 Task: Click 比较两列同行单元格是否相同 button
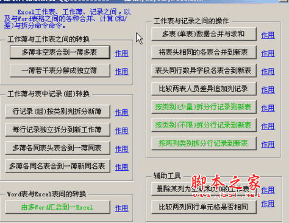click(x=204, y=207)
